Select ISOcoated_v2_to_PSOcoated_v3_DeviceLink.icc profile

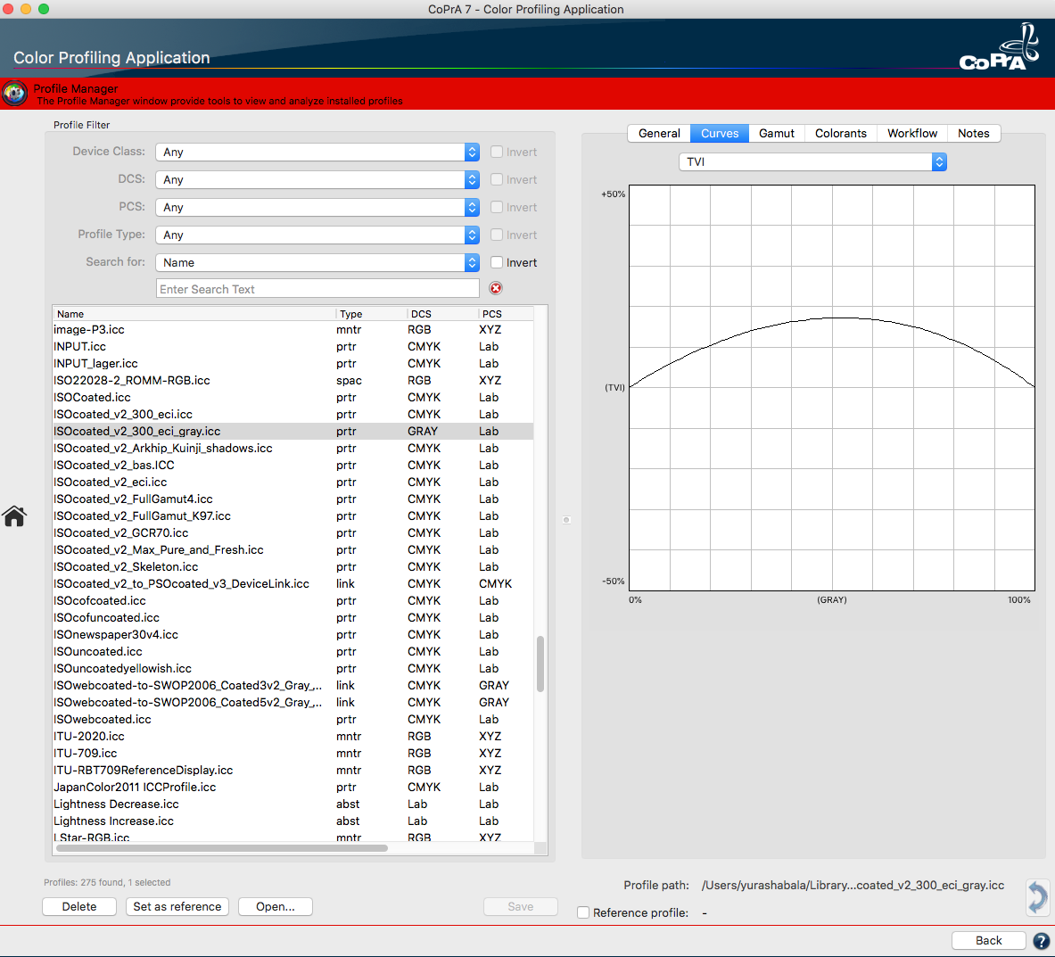tap(293, 583)
